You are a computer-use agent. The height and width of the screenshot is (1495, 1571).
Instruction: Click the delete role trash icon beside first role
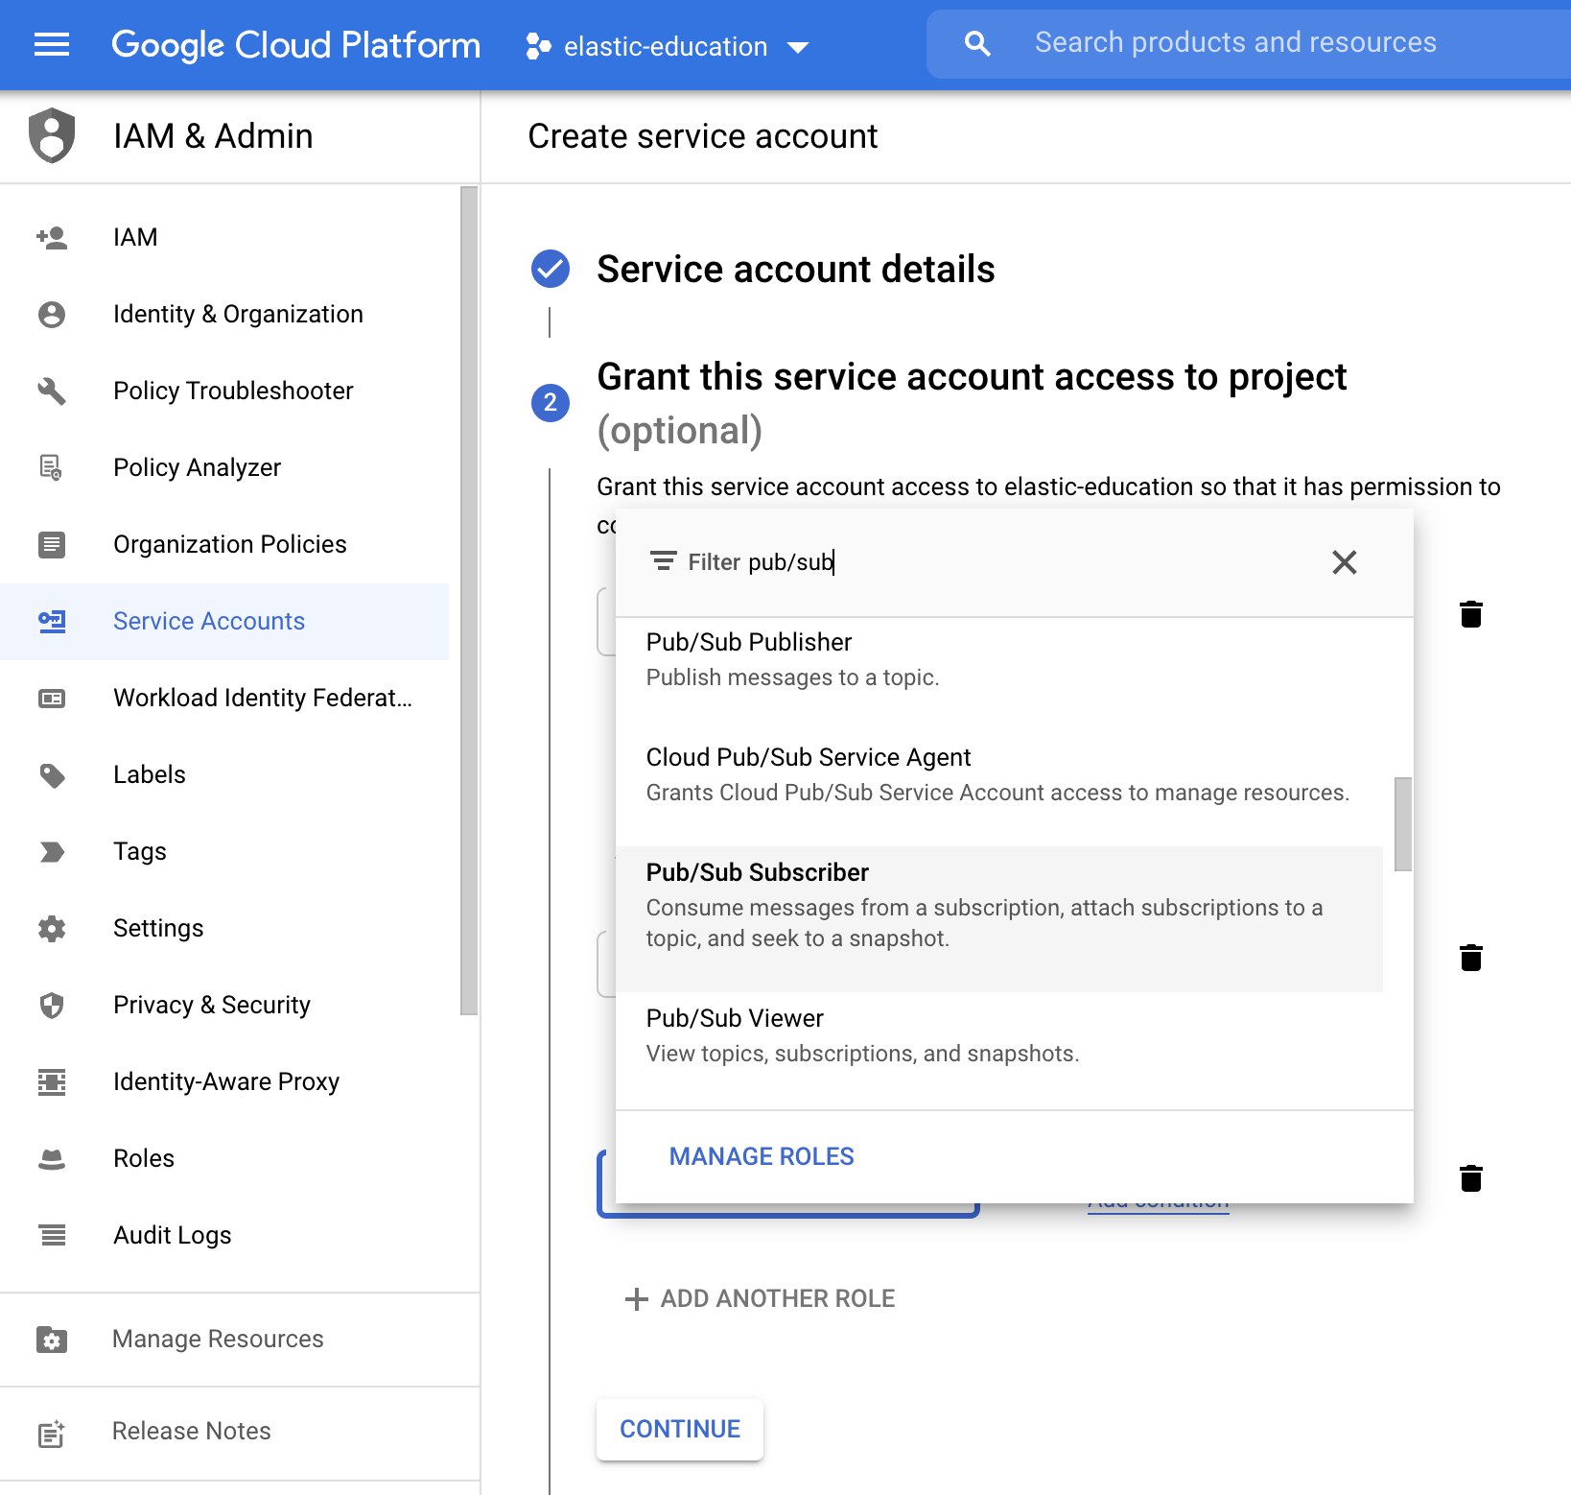coord(1472,615)
